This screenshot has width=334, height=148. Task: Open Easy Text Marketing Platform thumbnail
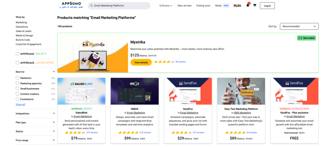[x=241, y=91]
